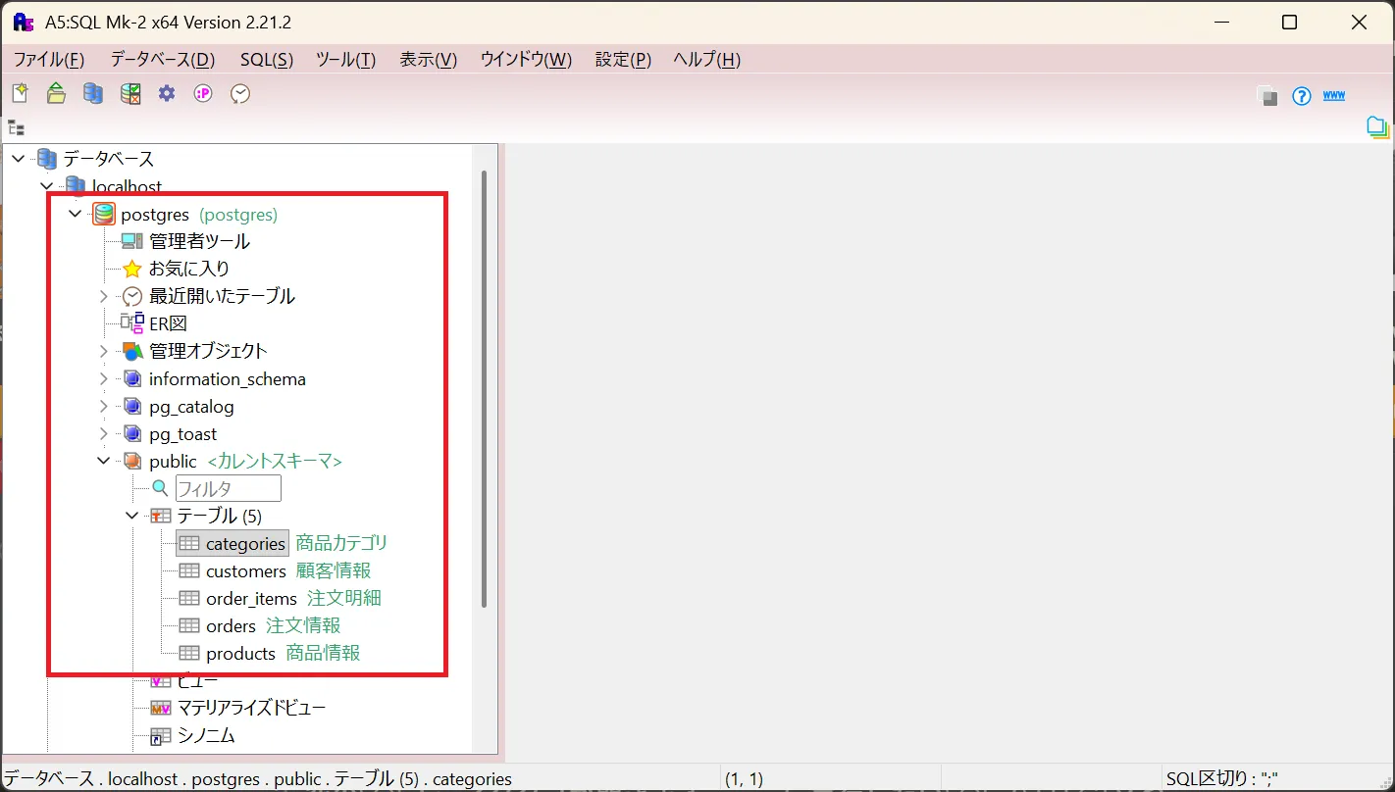
Task: Click the www website icon
Action: [1334, 95]
